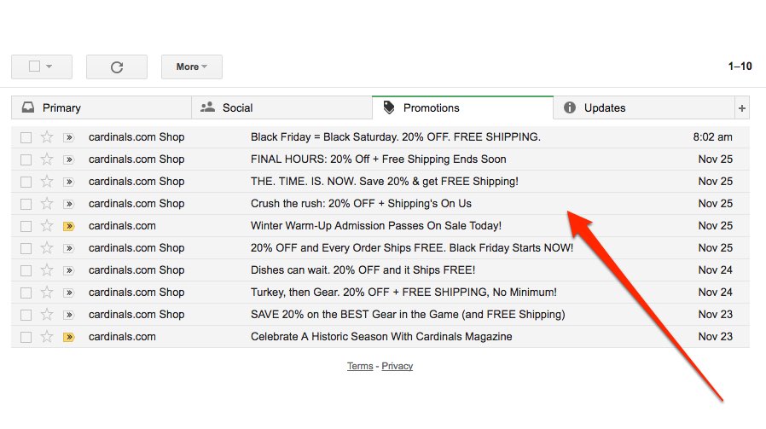Image resolution: width=766 pixels, height=429 pixels.
Task: Click the 1–10 message count
Action: pos(740,67)
